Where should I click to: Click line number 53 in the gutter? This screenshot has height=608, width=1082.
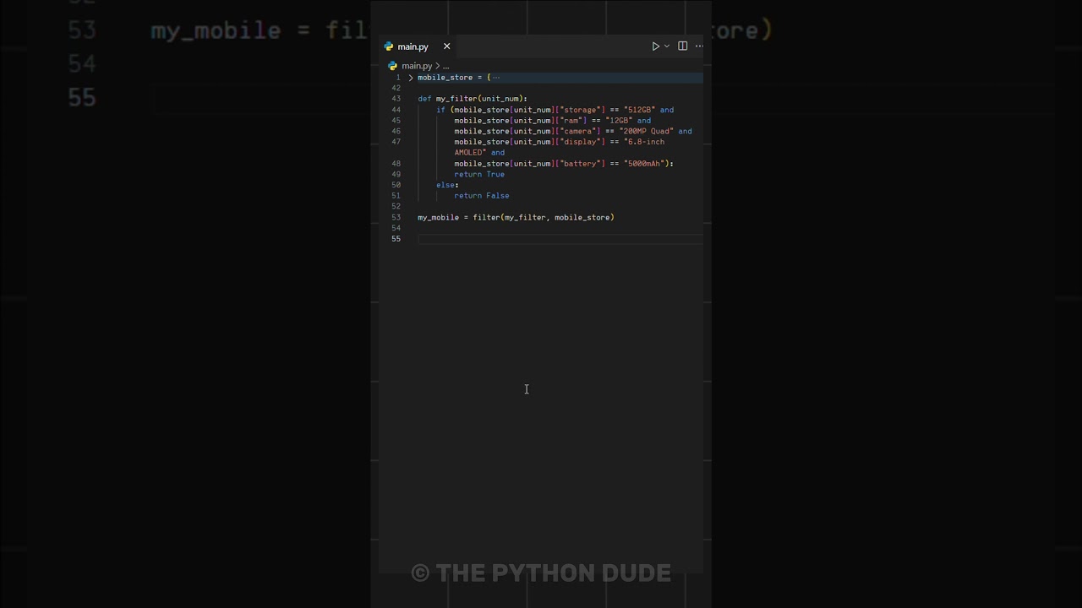click(396, 218)
